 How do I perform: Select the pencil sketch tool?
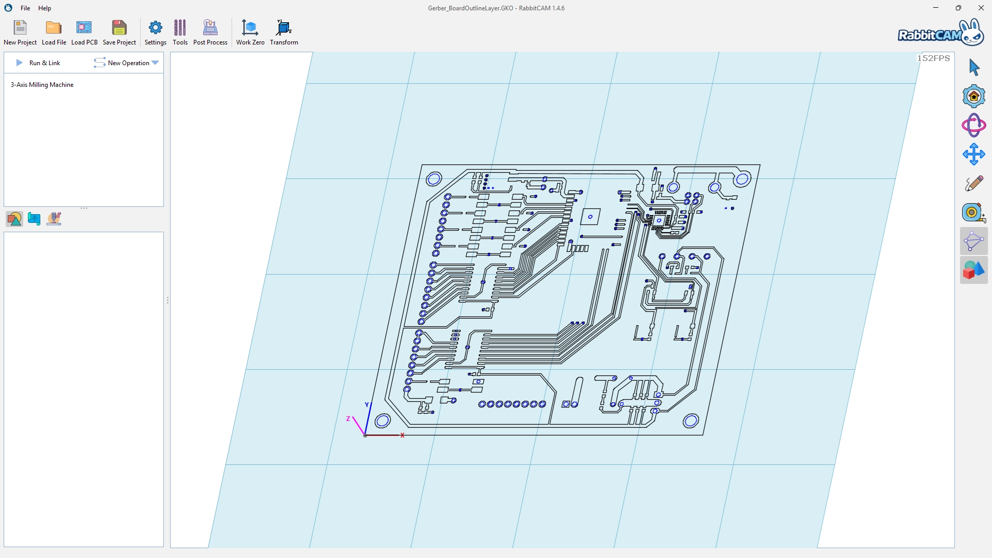point(974,183)
